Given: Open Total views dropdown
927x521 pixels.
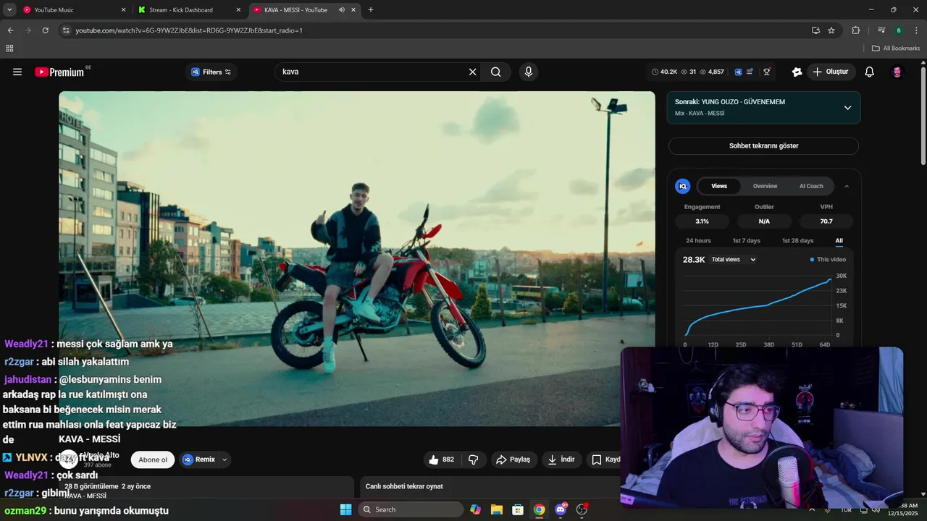Looking at the screenshot, I should coord(733,259).
